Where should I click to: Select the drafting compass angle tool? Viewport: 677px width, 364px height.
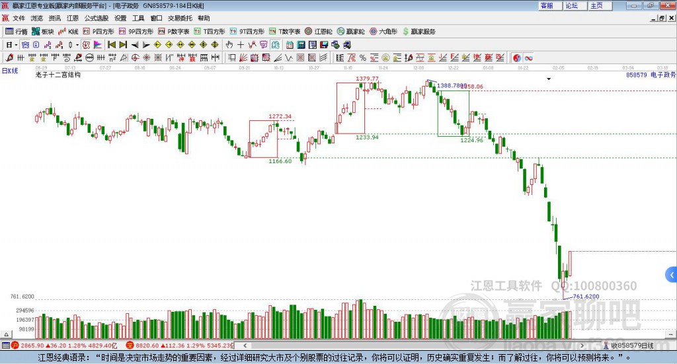(124, 57)
